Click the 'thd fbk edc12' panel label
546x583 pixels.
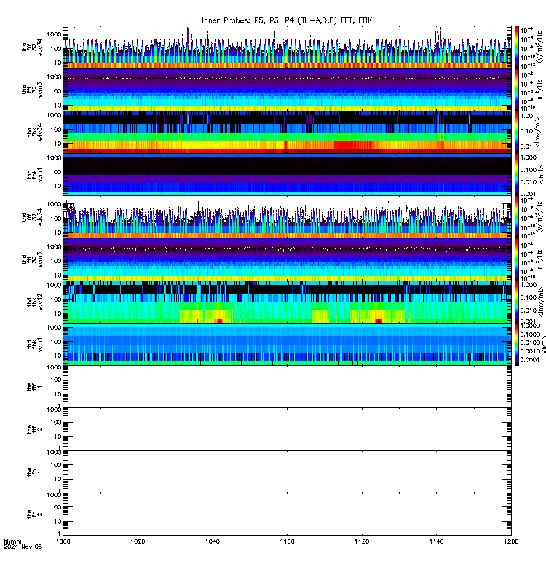(x=35, y=302)
